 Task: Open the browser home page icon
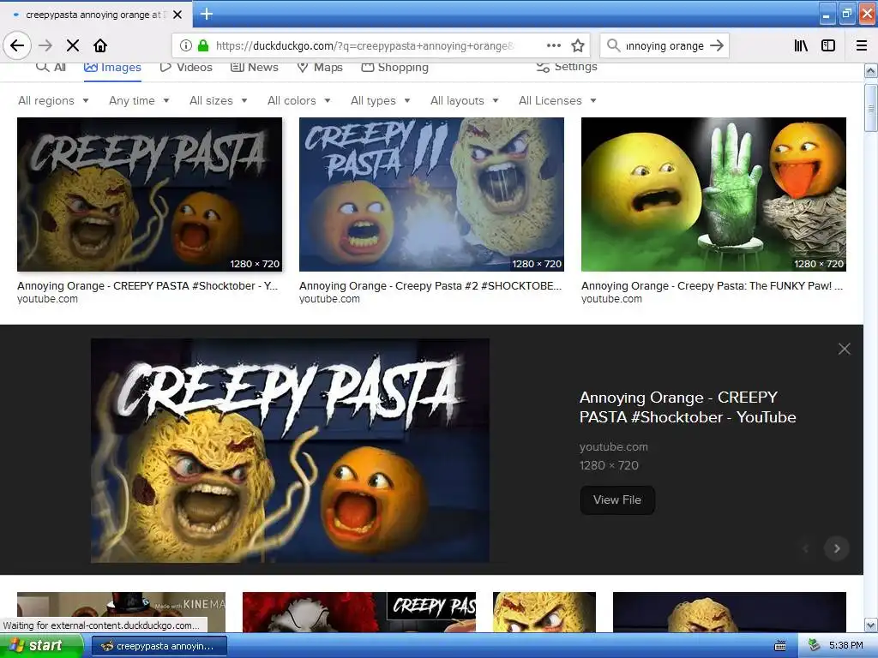(100, 45)
